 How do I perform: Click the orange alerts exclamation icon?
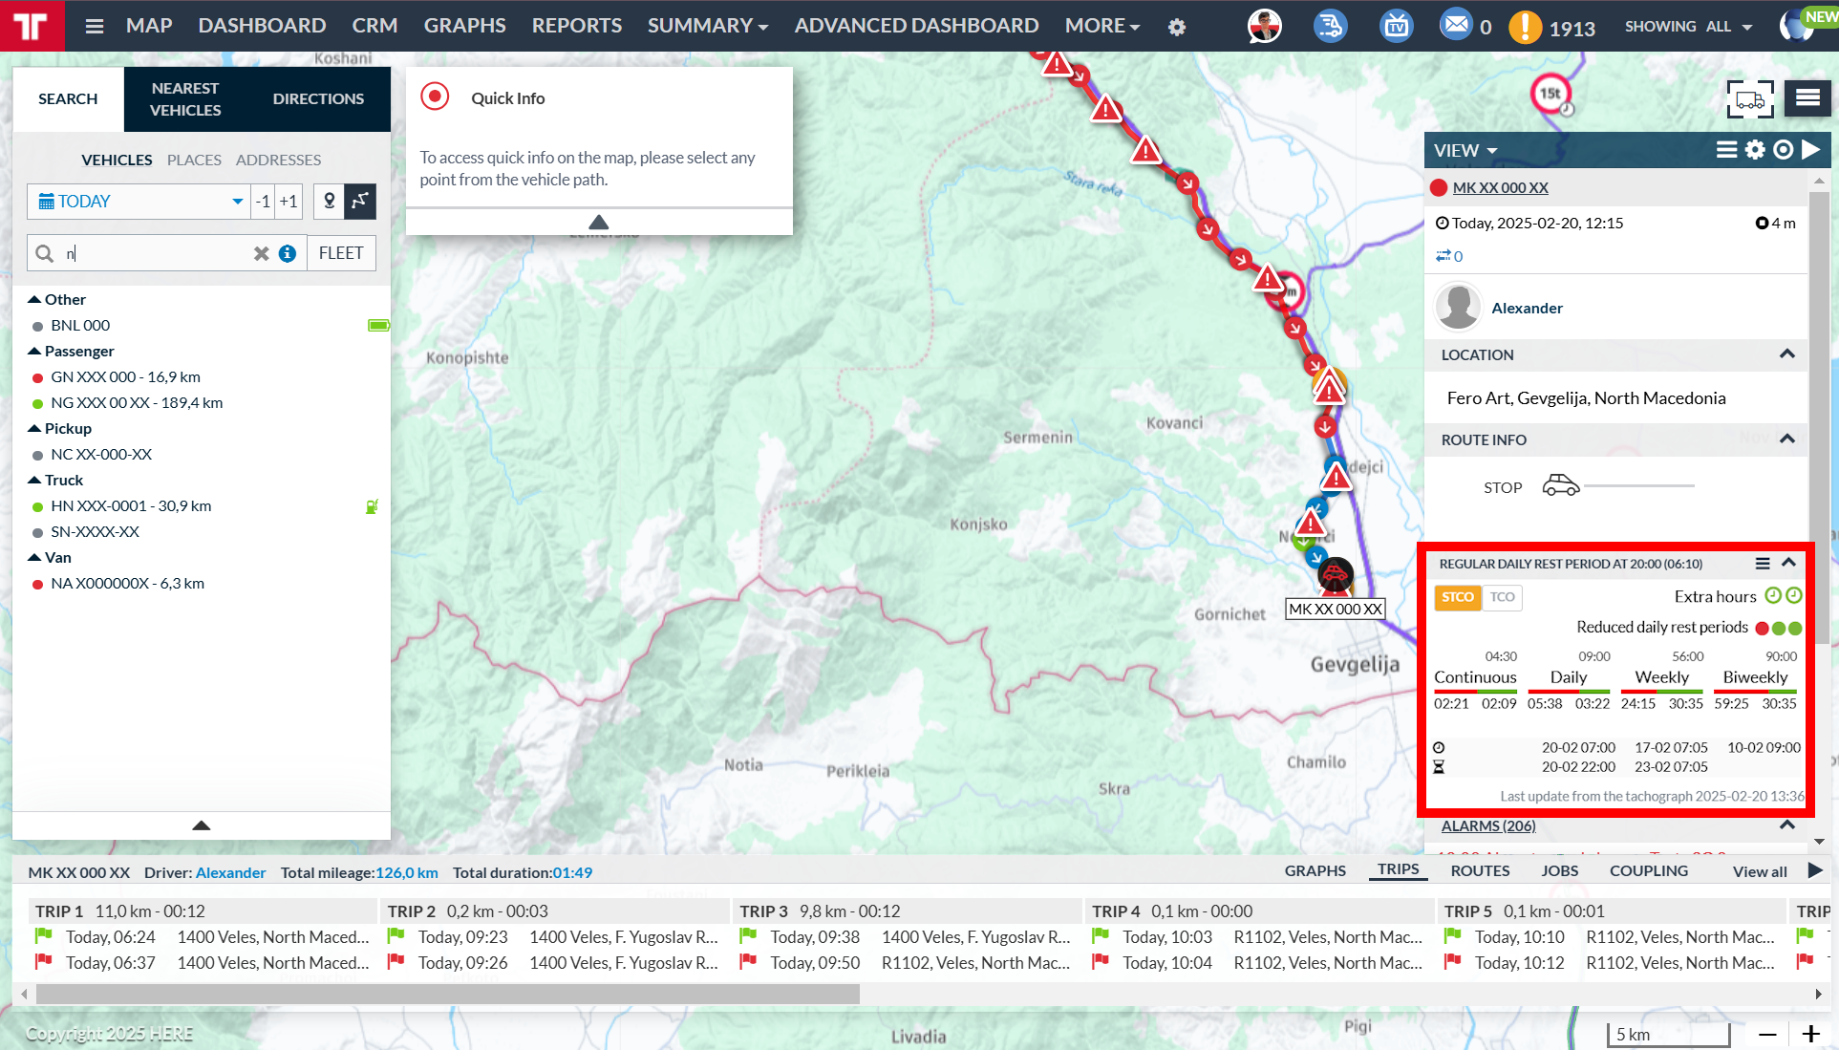click(x=1525, y=27)
